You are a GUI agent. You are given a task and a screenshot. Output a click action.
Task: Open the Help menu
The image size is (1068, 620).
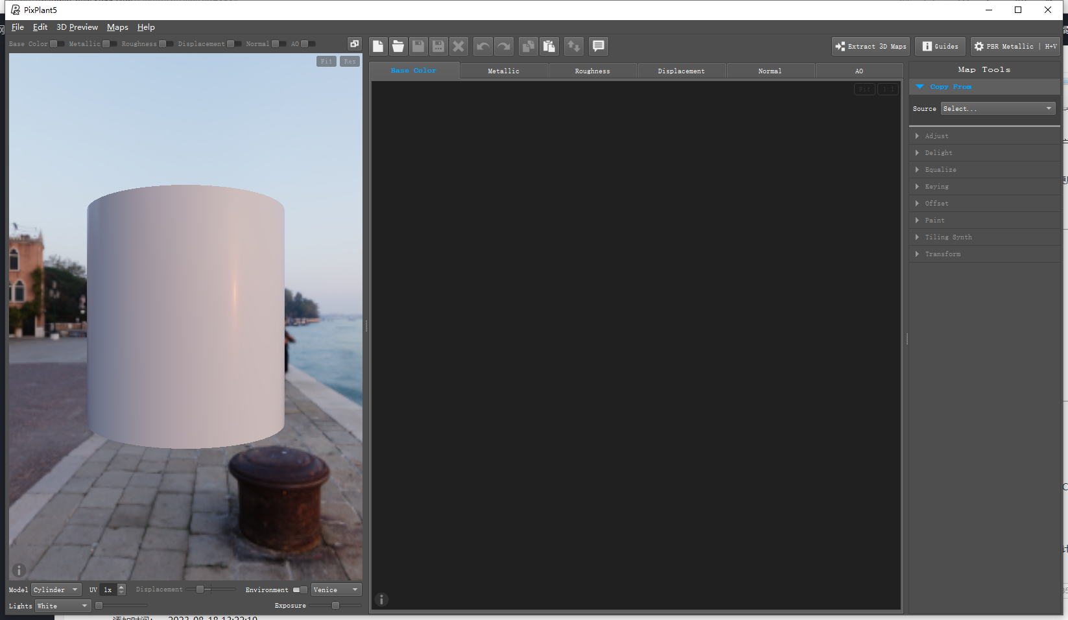pyautogui.click(x=146, y=27)
